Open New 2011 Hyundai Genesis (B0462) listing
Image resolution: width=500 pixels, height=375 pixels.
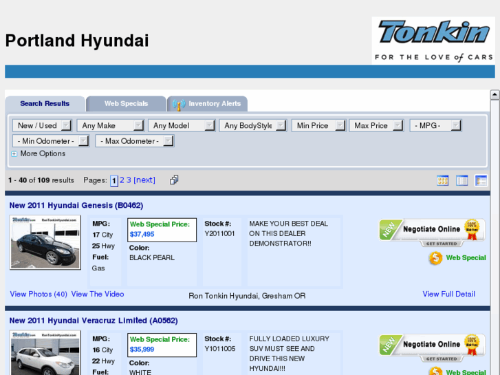point(76,205)
